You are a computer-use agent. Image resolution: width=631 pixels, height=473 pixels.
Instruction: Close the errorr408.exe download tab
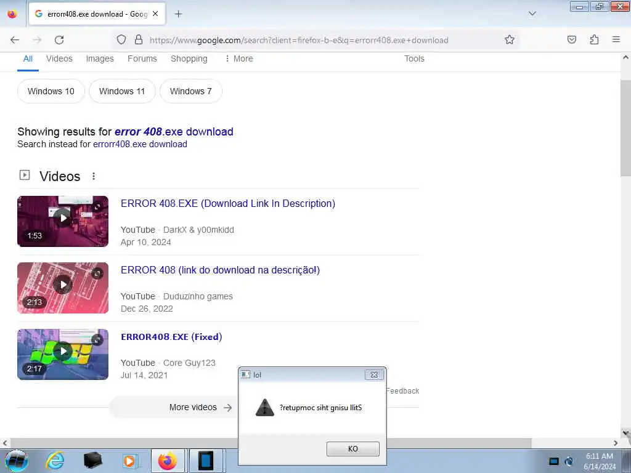click(x=155, y=14)
